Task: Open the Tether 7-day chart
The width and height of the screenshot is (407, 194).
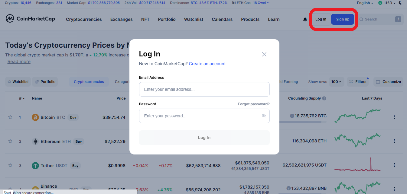Action: click(357, 165)
